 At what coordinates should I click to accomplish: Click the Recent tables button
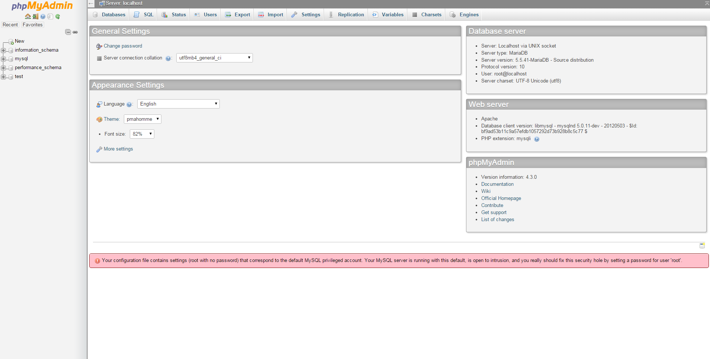point(10,25)
